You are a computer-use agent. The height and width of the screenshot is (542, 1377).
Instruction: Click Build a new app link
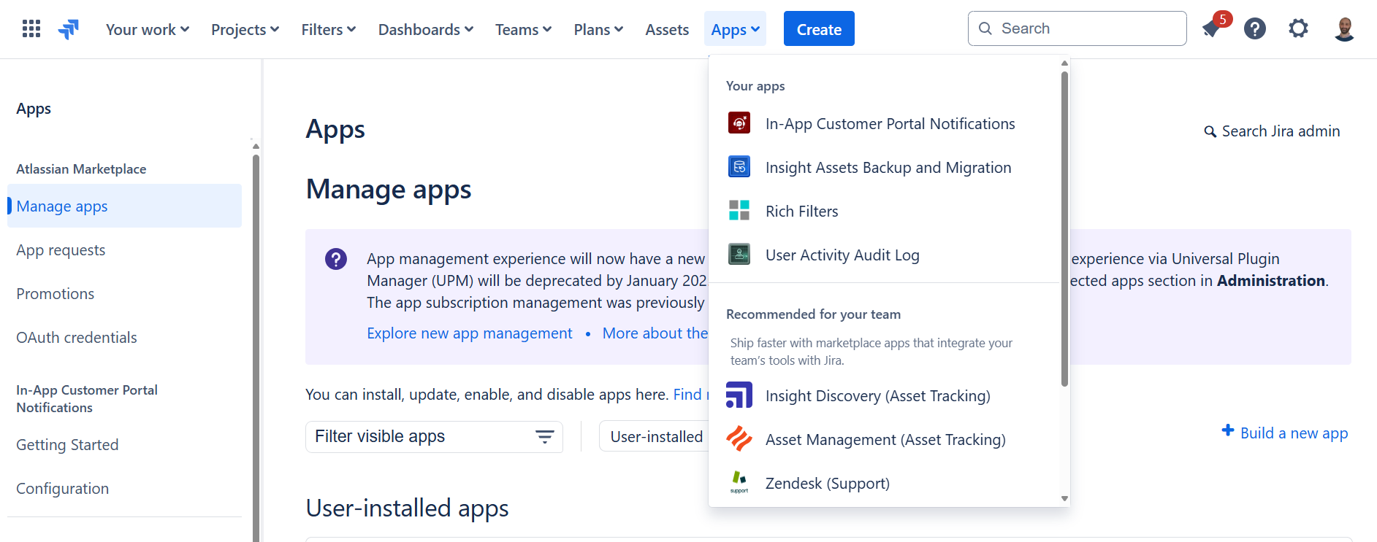coord(1294,433)
